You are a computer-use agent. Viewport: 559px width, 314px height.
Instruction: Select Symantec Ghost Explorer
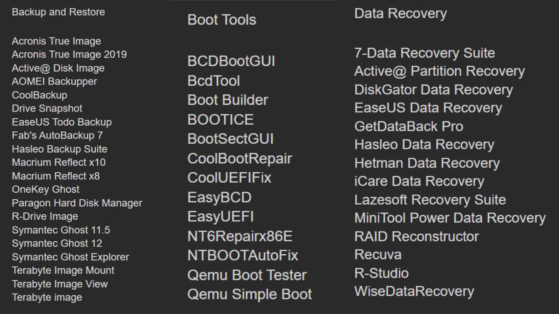coord(70,257)
